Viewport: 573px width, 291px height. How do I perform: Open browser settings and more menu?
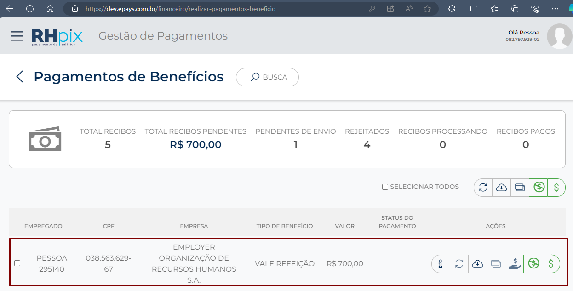555,9
